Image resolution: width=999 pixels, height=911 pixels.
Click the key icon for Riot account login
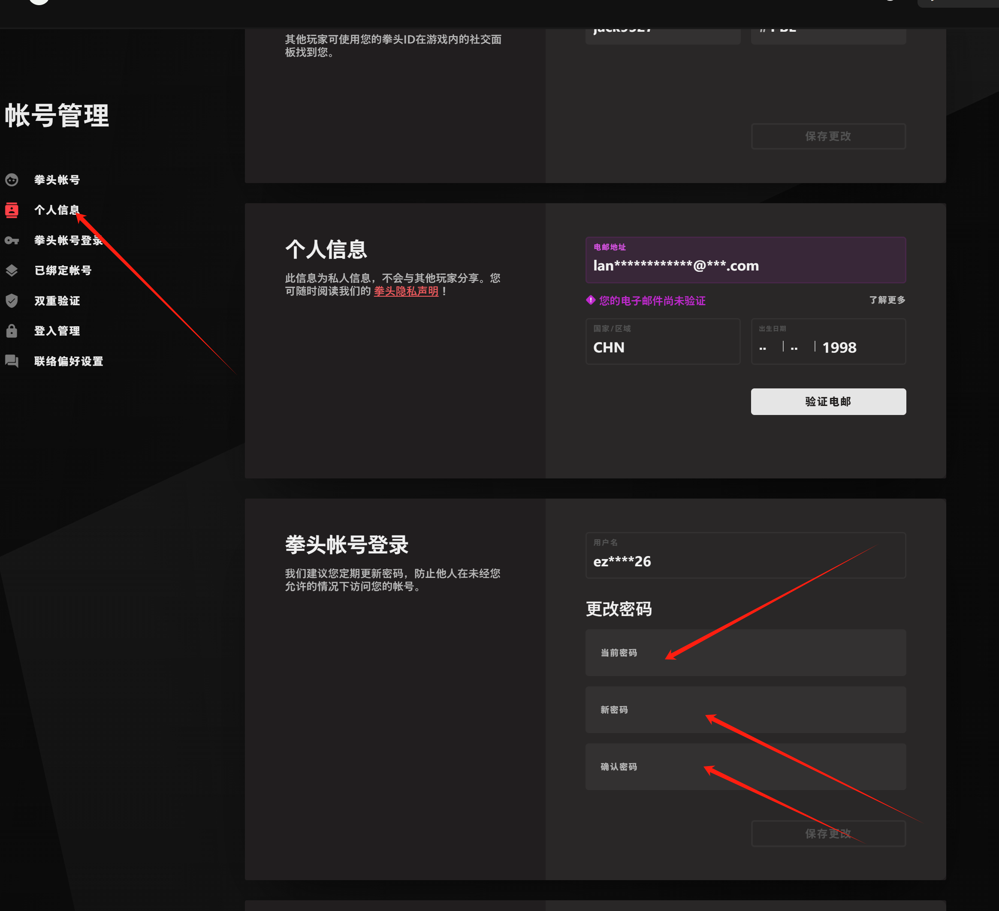point(12,241)
